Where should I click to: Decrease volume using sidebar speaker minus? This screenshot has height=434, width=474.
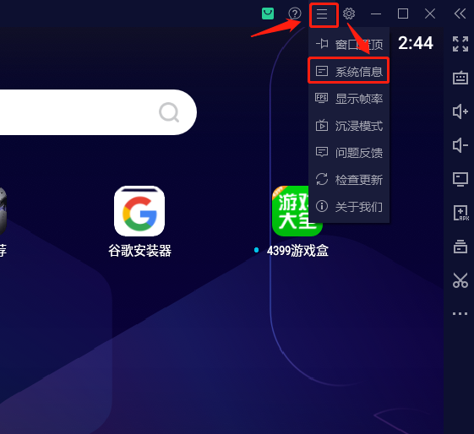[460, 145]
